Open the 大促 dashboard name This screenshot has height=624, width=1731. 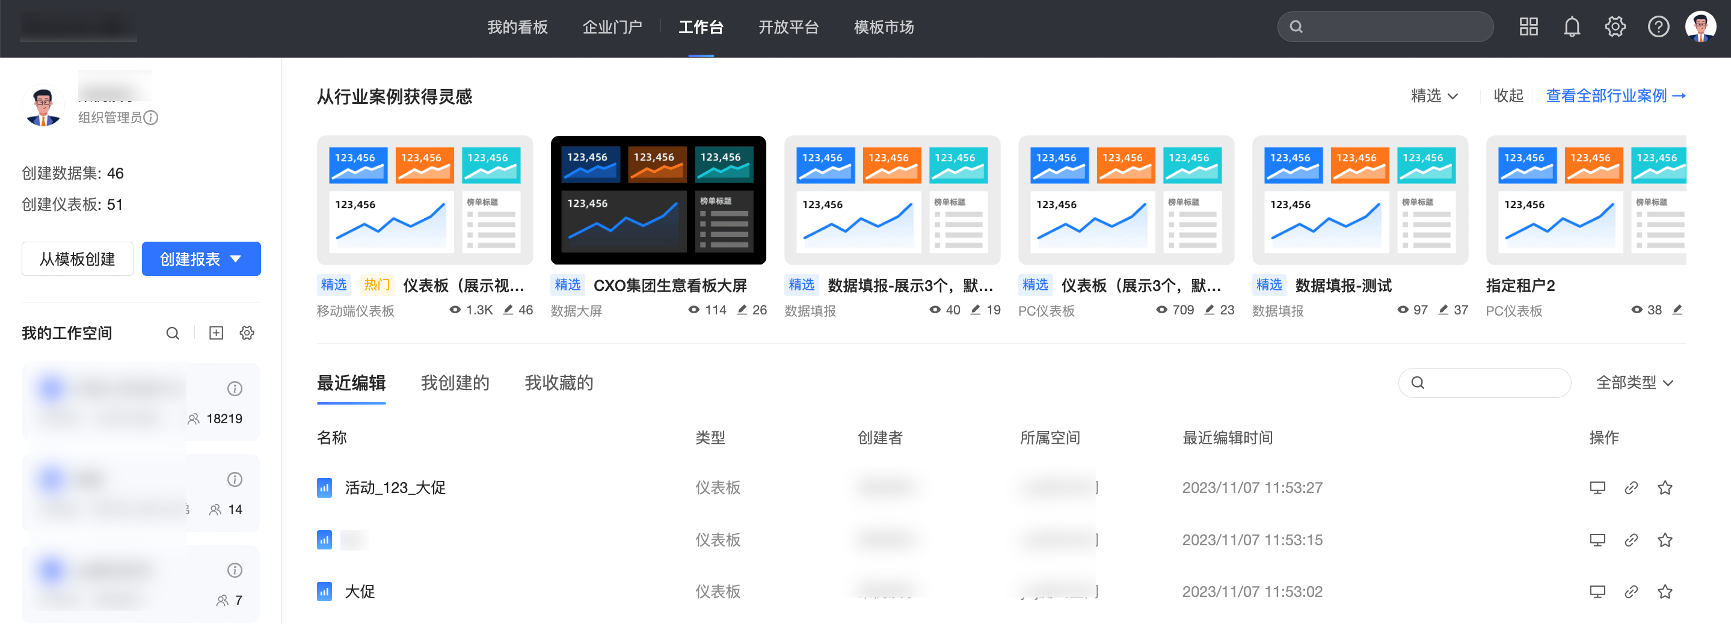pos(360,592)
